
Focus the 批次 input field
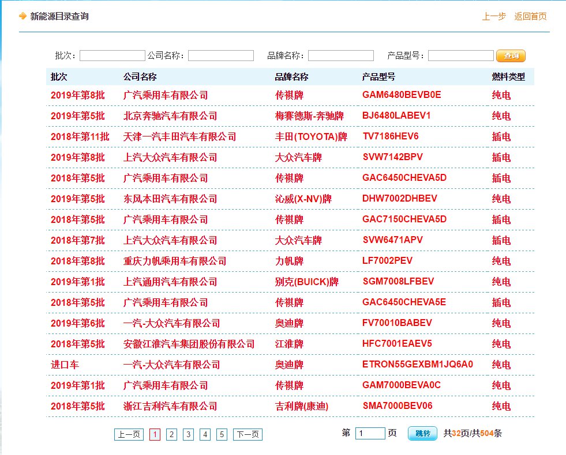click(x=112, y=56)
